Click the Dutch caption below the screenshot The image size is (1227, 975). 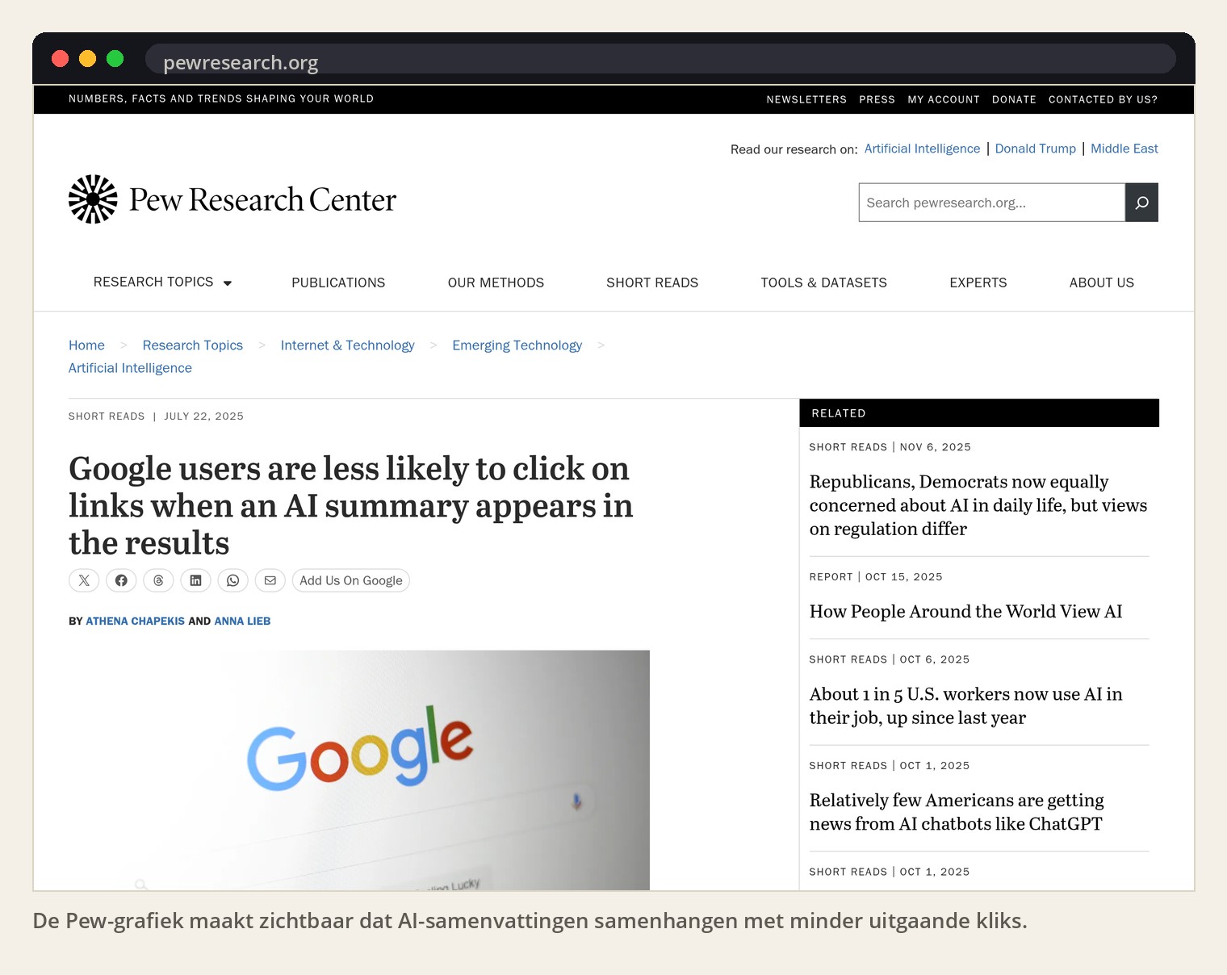point(530,921)
